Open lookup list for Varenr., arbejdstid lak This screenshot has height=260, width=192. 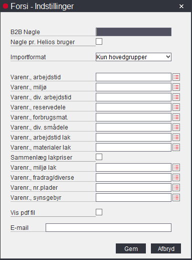point(176,138)
